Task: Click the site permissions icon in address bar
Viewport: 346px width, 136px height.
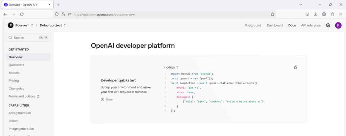Action: [70, 14]
